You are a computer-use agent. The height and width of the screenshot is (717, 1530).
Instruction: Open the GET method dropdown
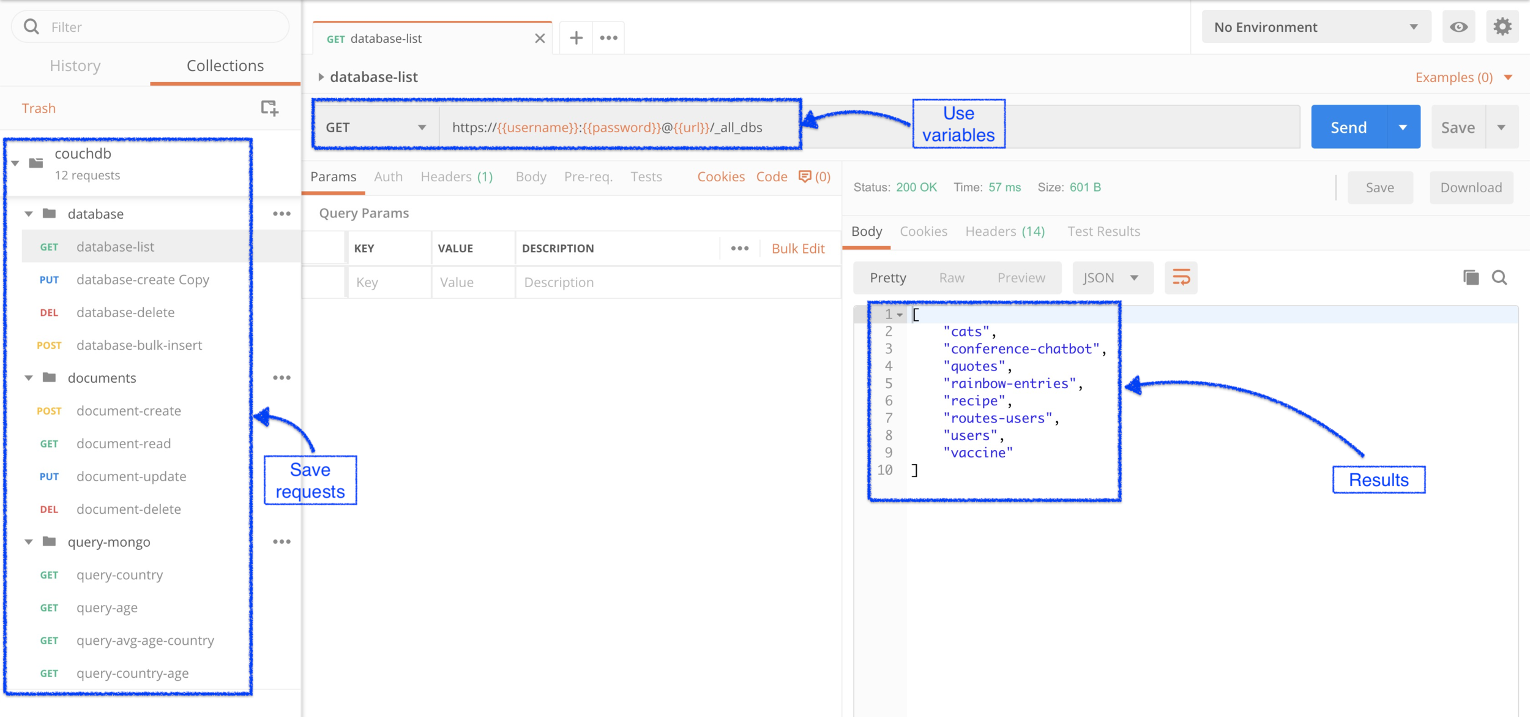tap(376, 127)
